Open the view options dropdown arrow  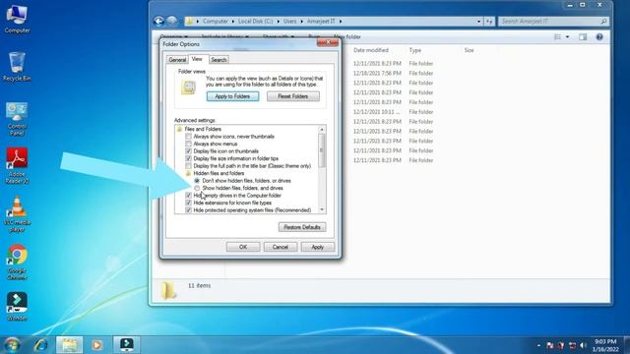(x=567, y=37)
